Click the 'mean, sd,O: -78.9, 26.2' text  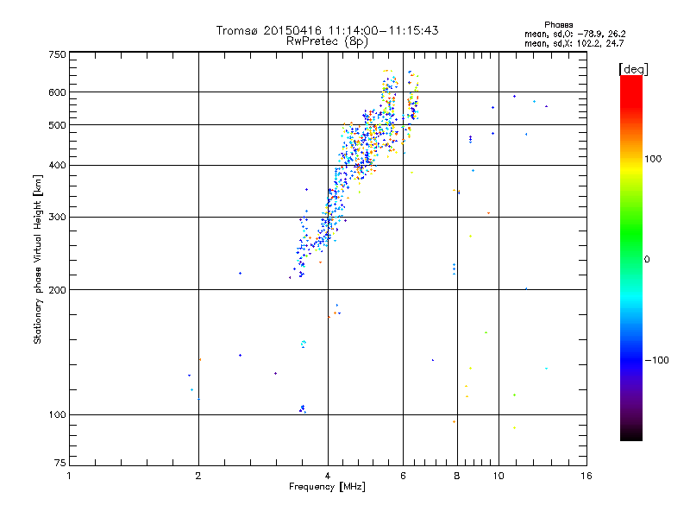click(574, 35)
